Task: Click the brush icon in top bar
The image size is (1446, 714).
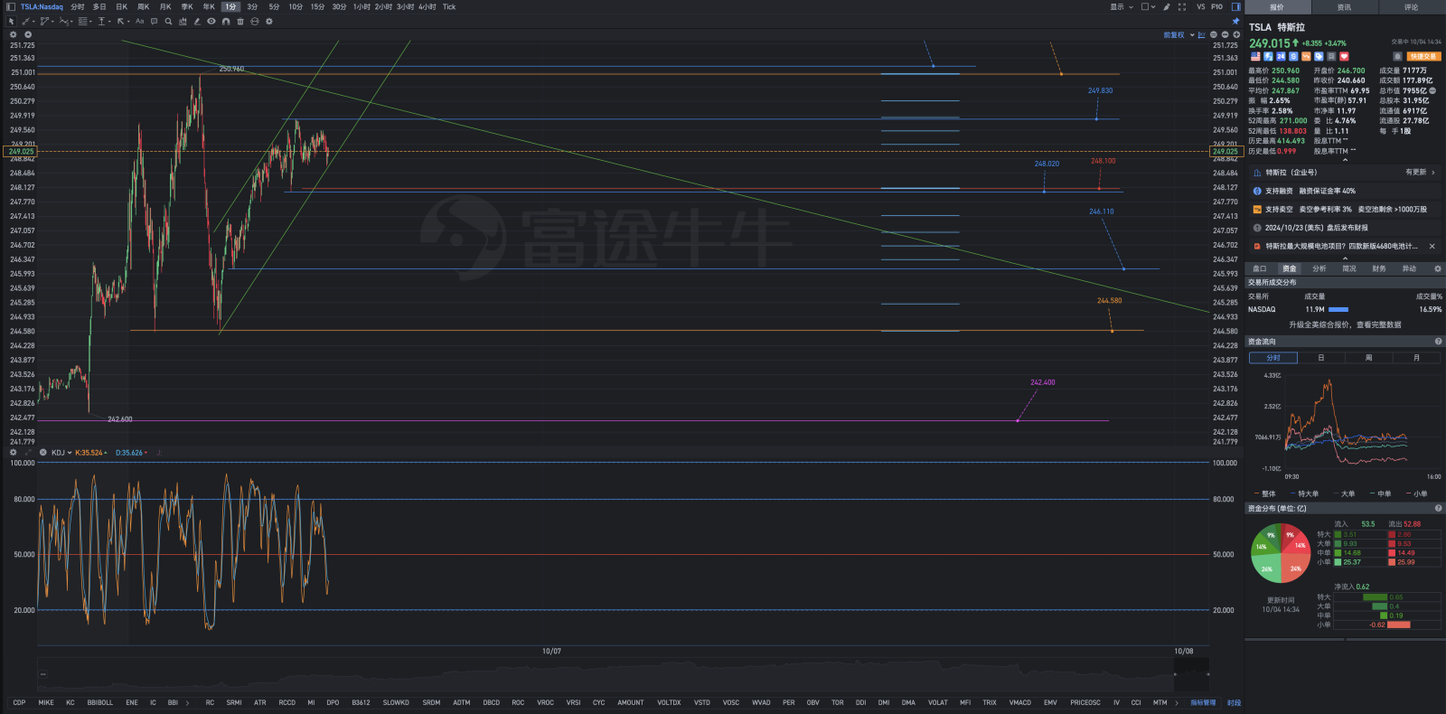Action: coord(1167,7)
